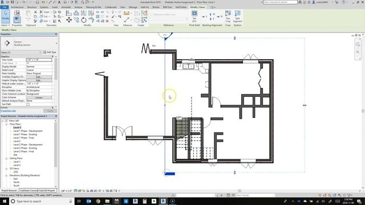Close the Project Browser panel
The height and width of the screenshot is (205, 365).
coord(56,116)
